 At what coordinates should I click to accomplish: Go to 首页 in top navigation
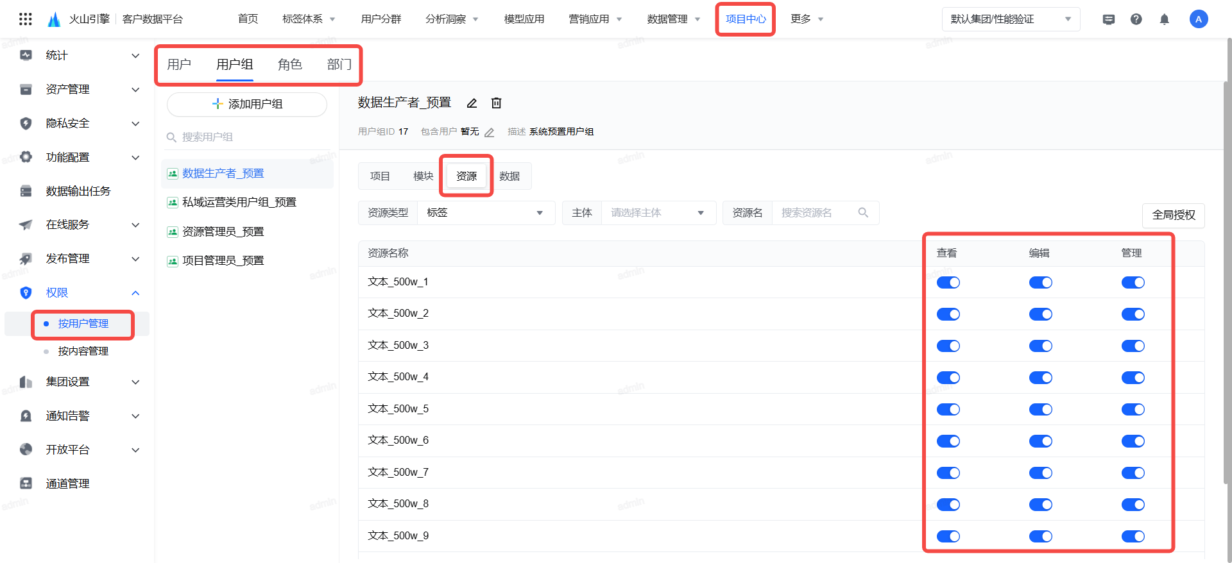click(x=248, y=19)
